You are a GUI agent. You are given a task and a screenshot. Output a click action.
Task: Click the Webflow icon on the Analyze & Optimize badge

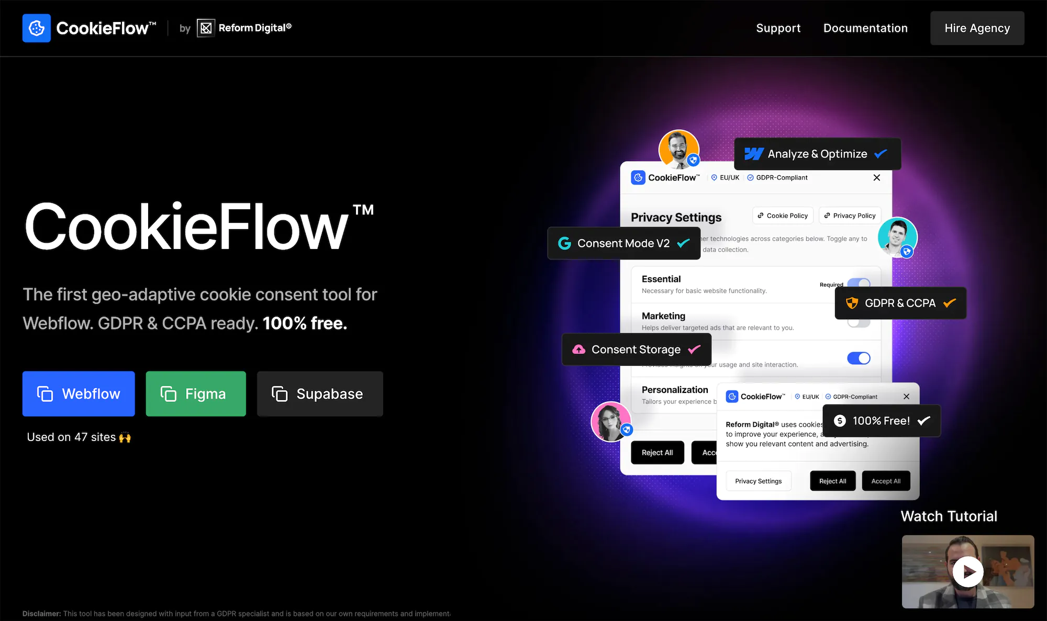point(754,154)
